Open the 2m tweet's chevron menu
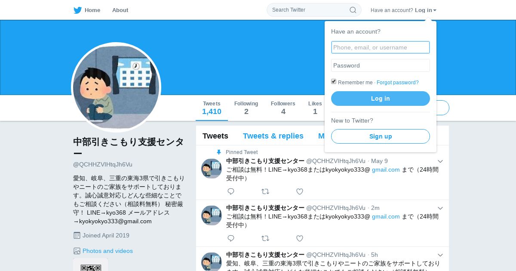516x271 pixels. point(440,208)
